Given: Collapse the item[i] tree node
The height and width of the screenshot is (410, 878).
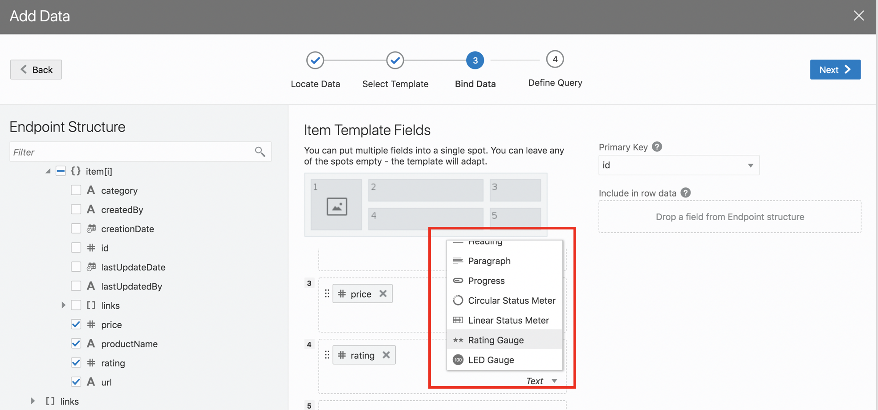Looking at the screenshot, I should [48, 171].
